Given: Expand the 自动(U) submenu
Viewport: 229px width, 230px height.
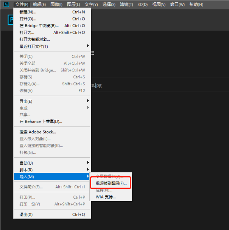Looking at the screenshot, I should click(52, 163).
